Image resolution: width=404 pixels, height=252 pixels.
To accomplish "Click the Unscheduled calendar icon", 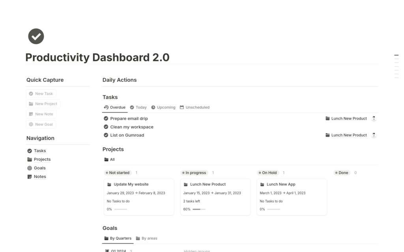I will (x=182, y=107).
